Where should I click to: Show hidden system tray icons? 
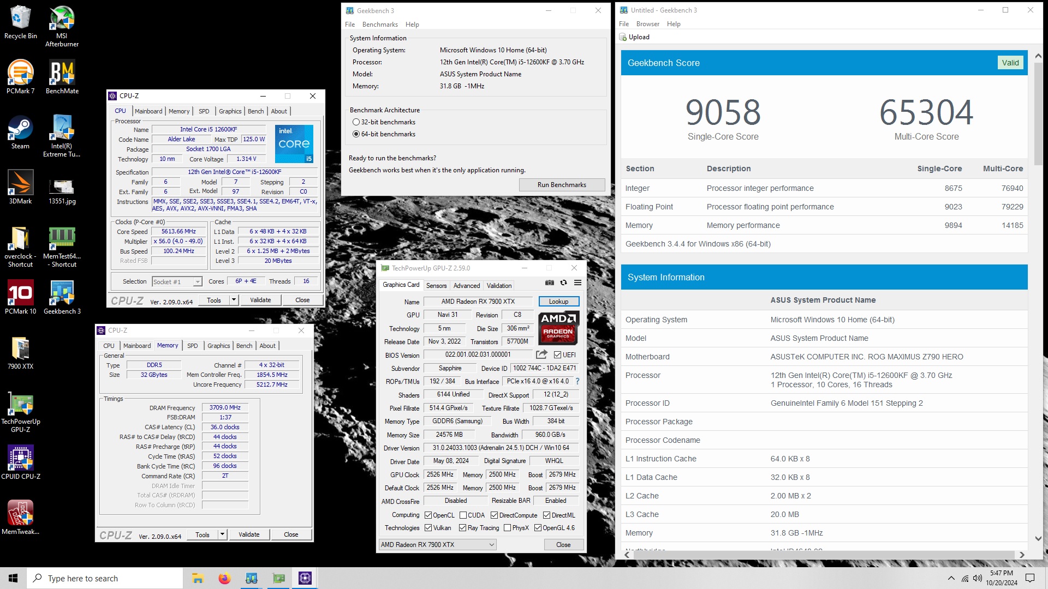point(951,578)
